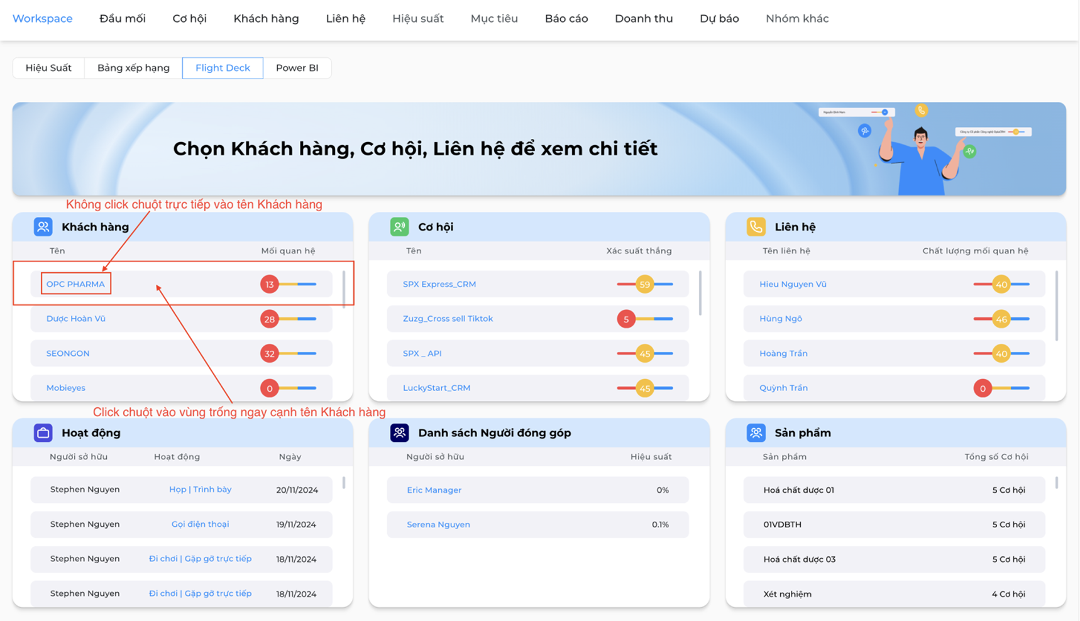The image size is (1080, 621).
Task: Open contact Hùng Ngô
Action: 781,319
